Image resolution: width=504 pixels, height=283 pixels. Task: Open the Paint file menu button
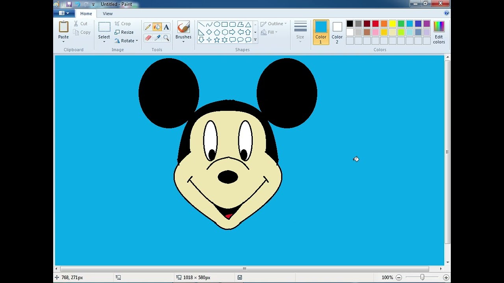click(x=64, y=13)
